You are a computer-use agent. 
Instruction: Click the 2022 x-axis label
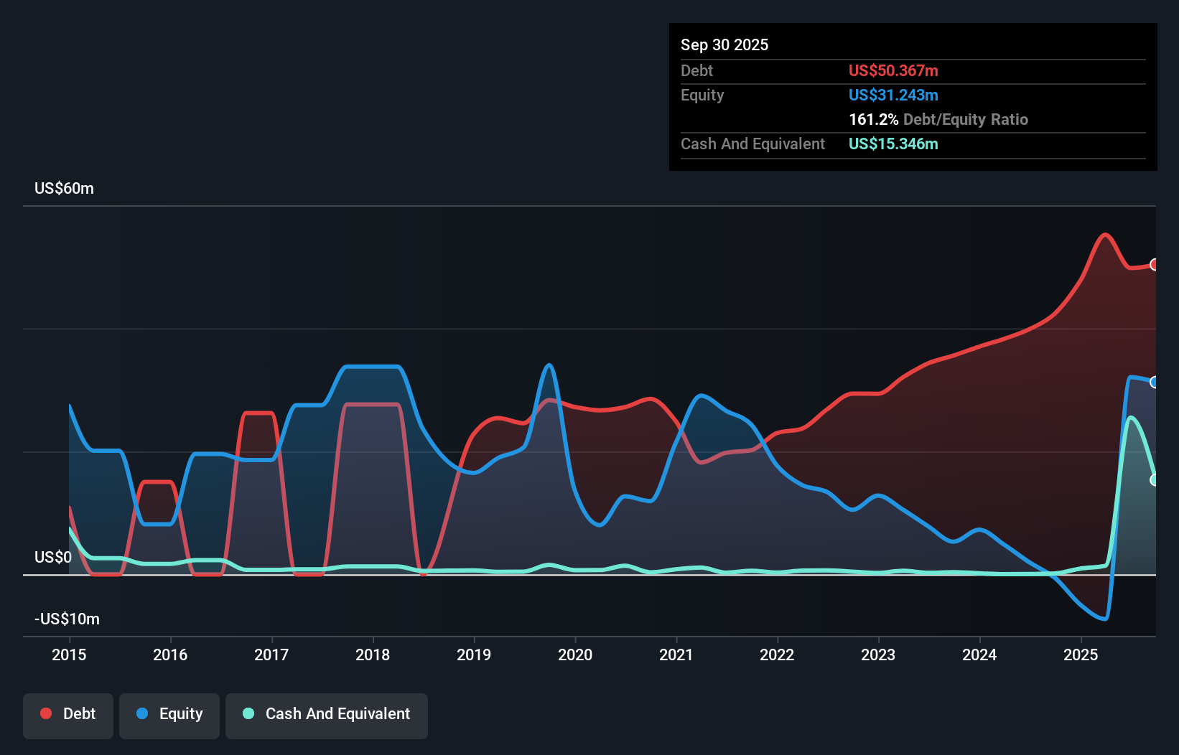point(777,655)
